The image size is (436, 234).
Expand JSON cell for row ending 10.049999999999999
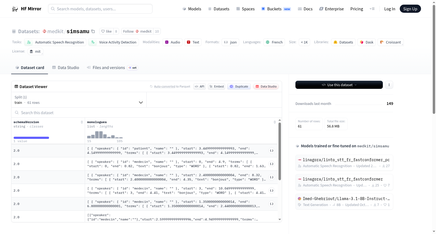(272, 191)
